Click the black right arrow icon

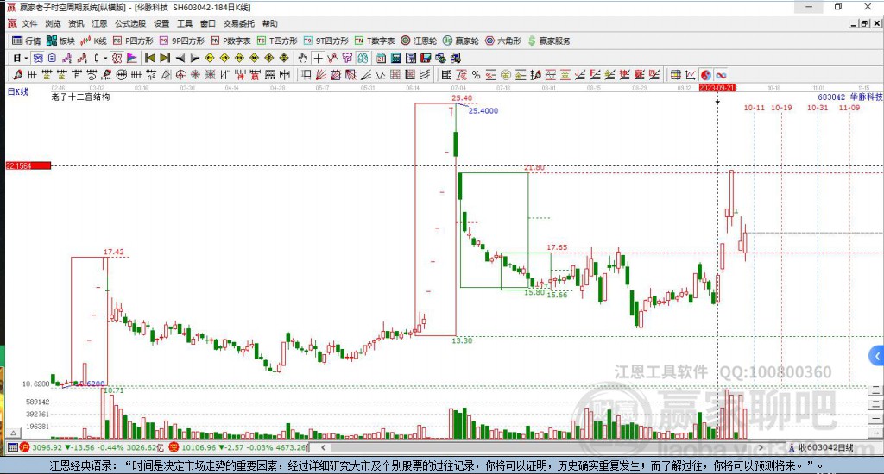(x=195, y=58)
